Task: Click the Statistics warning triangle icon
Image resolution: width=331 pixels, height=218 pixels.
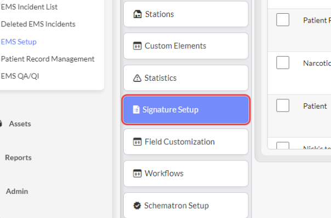Action: [x=137, y=78]
